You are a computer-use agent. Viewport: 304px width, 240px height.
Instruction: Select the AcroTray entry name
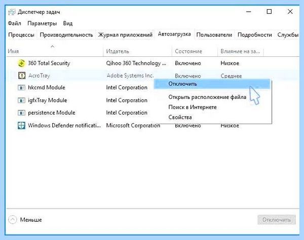pyautogui.click(x=39, y=76)
